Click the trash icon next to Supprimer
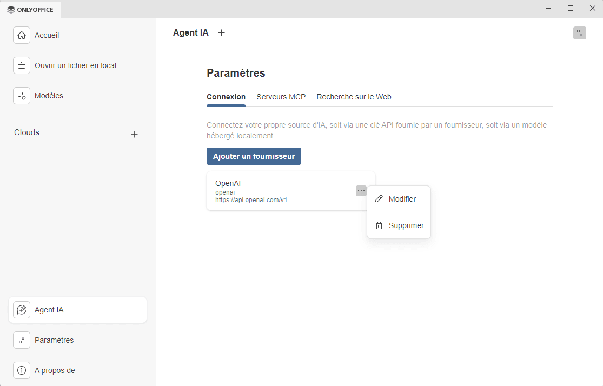603x386 pixels. [x=379, y=225]
